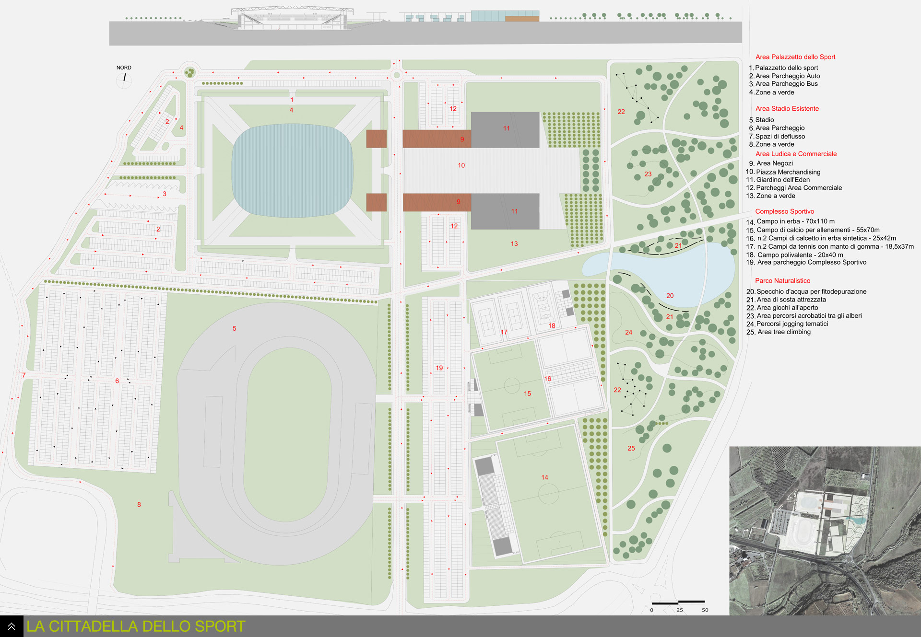Click the scale bar at bottom
Image resolution: width=921 pixels, height=637 pixels.
pyautogui.click(x=678, y=602)
